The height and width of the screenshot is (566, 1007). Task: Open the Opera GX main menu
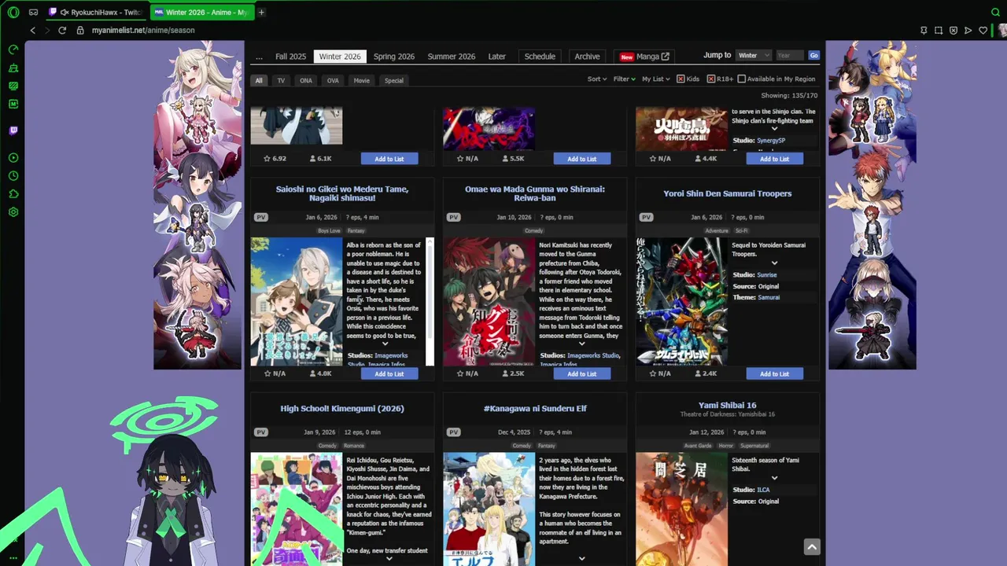coord(13,12)
